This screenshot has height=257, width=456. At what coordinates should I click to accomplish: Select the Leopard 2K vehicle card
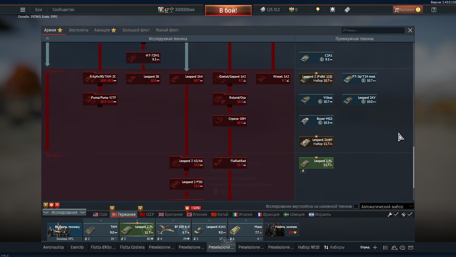click(x=143, y=79)
